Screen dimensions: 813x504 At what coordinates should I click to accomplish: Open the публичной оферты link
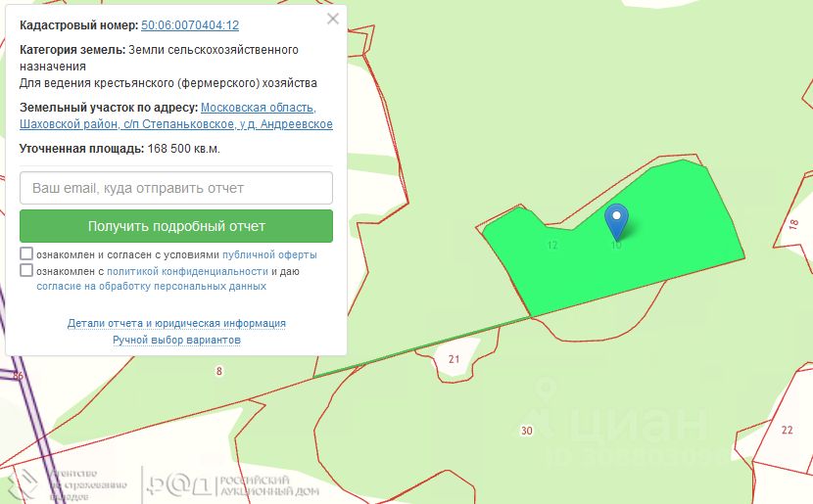(269, 254)
